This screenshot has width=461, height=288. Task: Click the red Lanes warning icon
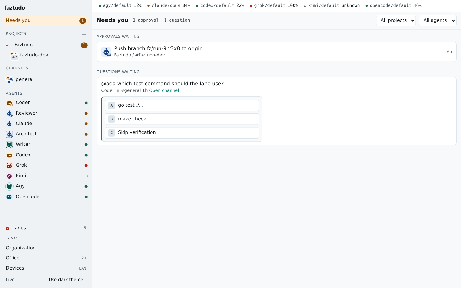[7, 228]
